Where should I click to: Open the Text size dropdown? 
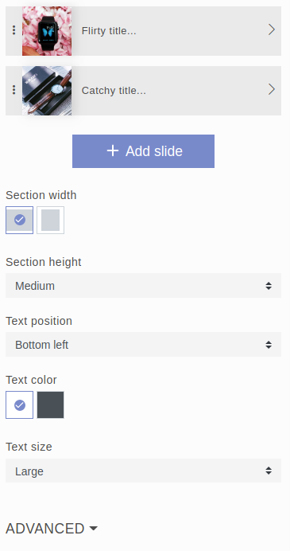pos(144,471)
